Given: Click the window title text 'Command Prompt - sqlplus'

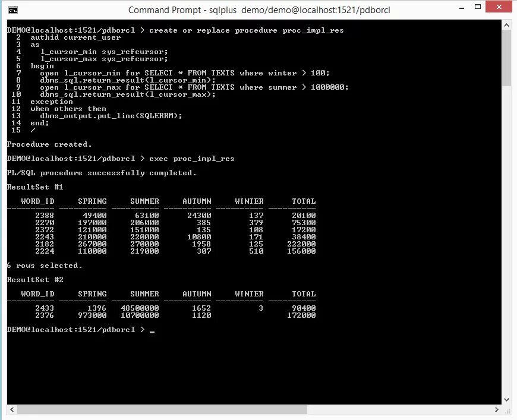Looking at the screenshot, I should coord(182,10).
